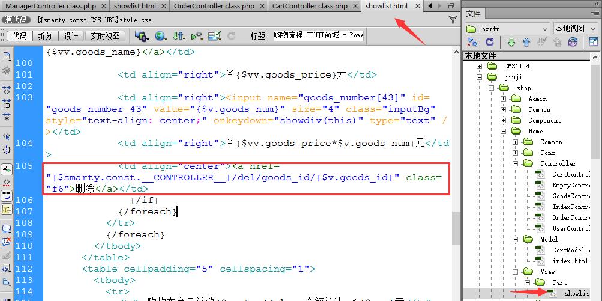Click remove comment icon
This screenshot has width=602, height=301.
pos(7,242)
